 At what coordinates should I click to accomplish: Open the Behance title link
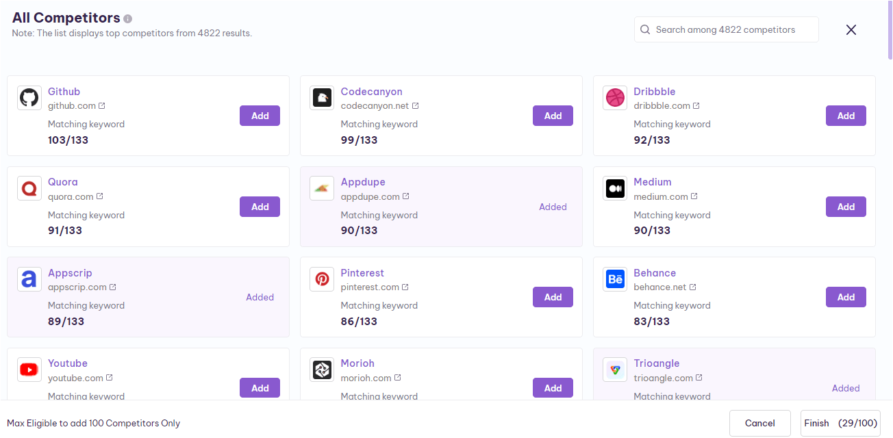pyautogui.click(x=655, y=273)
